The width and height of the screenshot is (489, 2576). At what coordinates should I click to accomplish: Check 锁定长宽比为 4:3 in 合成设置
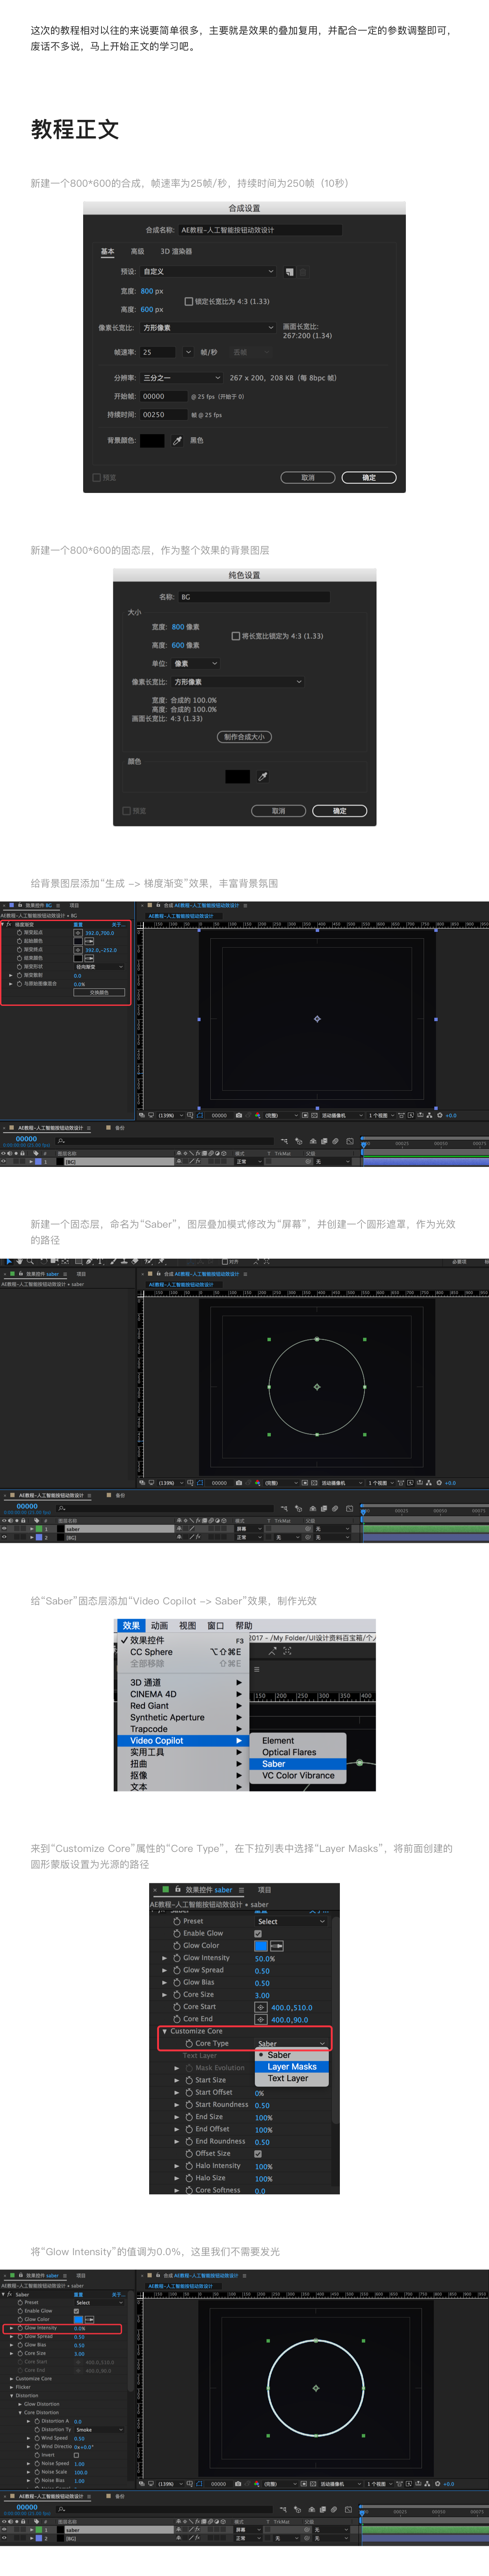click(x=189, y=301)
